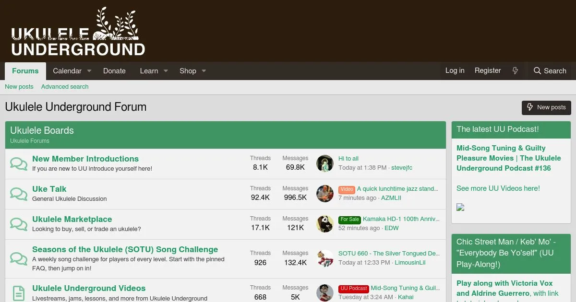Expand the Learn dropdown arrow

[166, 71]
